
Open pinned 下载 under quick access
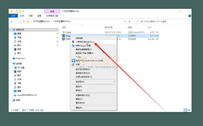click(19, 38)
